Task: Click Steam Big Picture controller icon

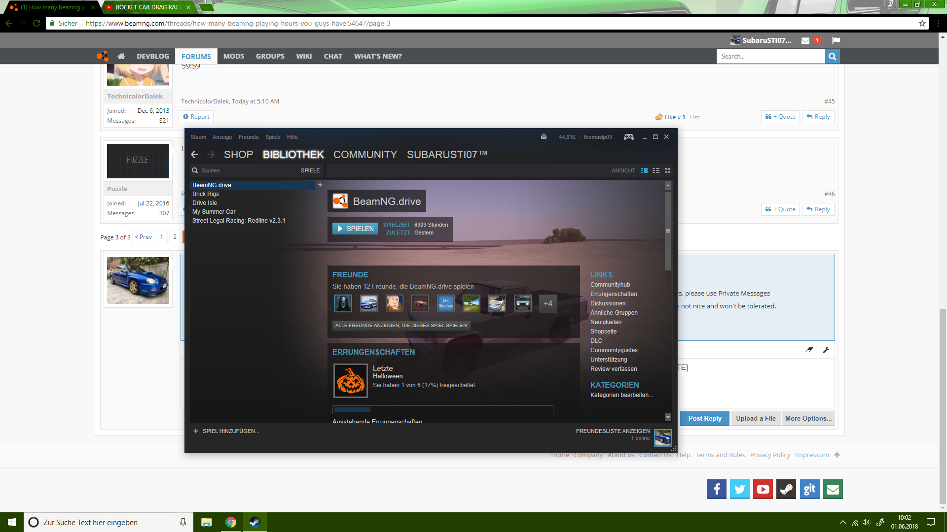Action: click(x=628, y=137)
